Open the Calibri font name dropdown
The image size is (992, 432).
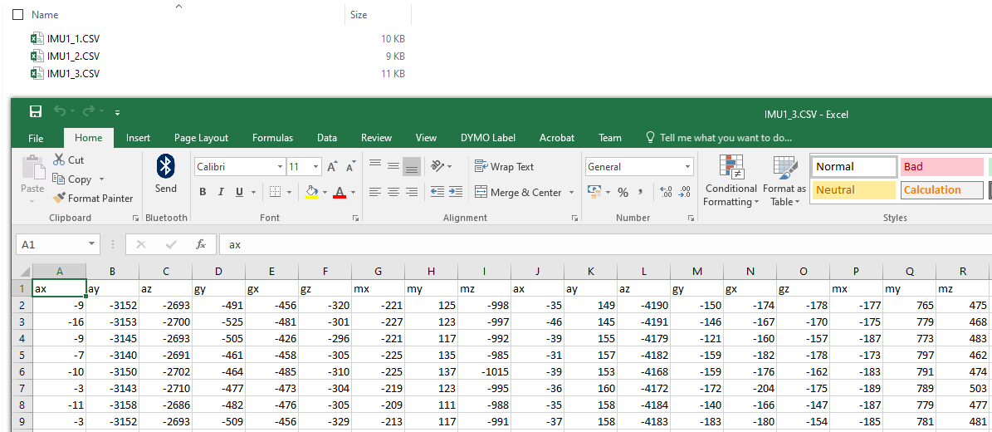[280, 167]
